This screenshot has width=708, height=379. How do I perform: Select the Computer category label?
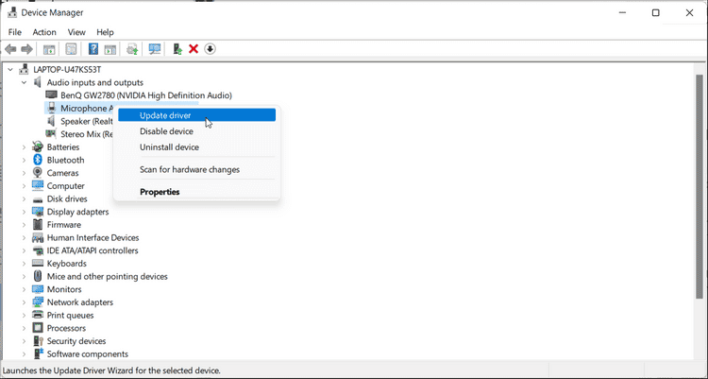coord(65,186)
